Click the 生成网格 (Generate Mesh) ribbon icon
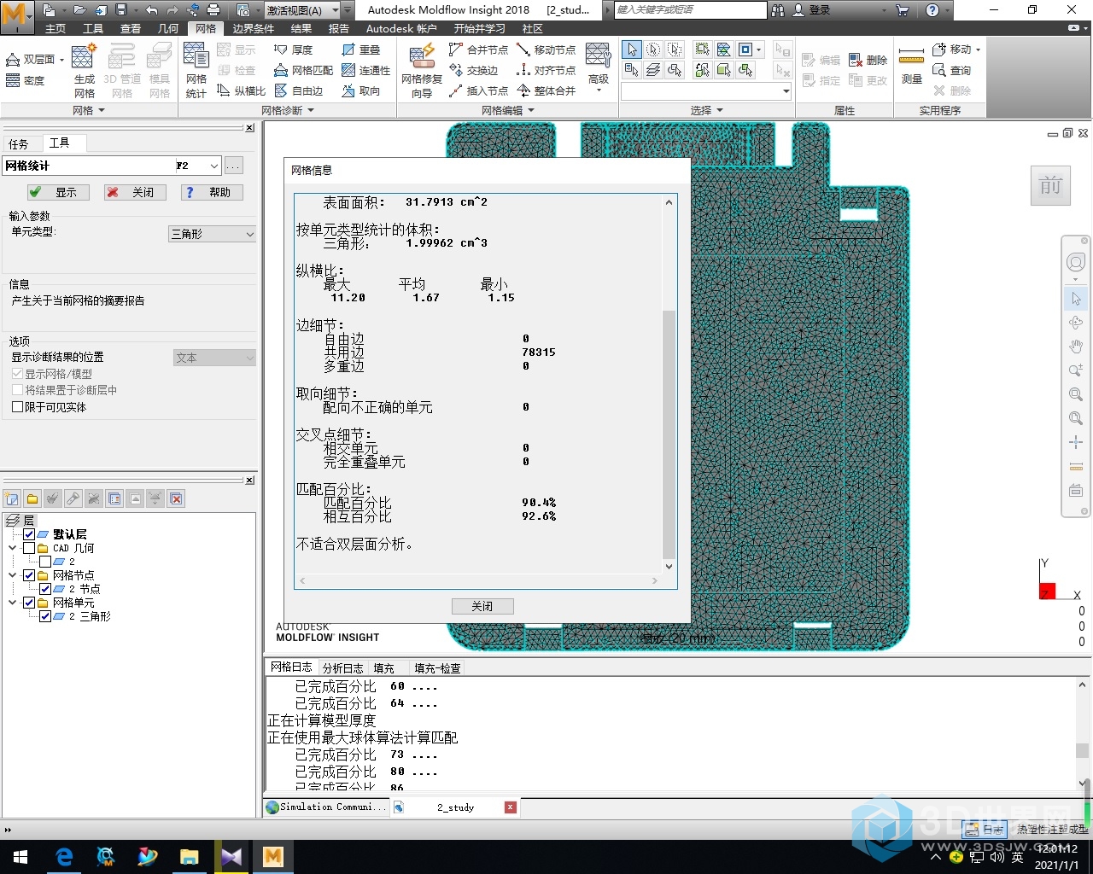This screenshot has height=874, width=1093. point(84,72)
